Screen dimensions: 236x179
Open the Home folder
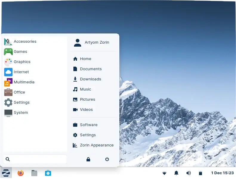coord(94,59)
